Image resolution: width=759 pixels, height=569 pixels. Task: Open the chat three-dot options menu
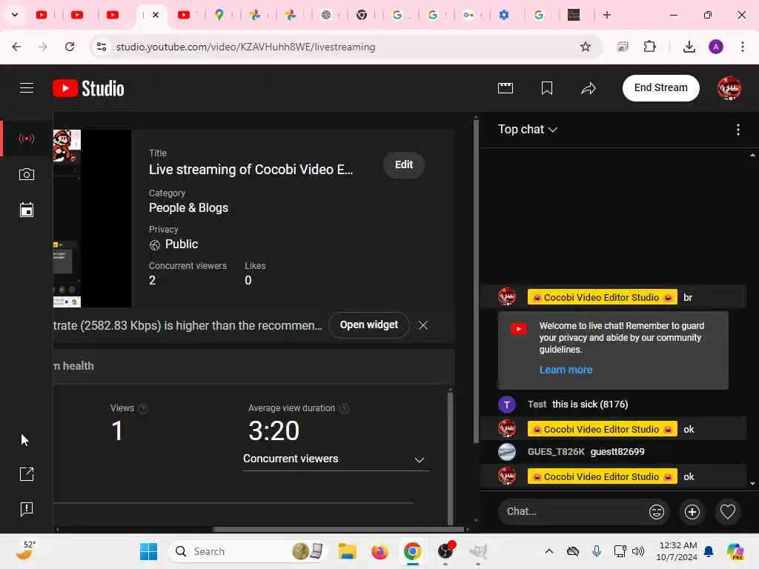[x=738, y=130]
